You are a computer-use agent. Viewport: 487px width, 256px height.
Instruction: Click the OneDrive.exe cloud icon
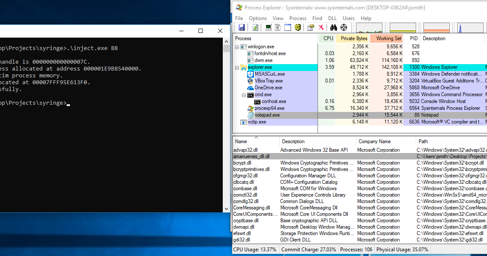pos(251,88)
